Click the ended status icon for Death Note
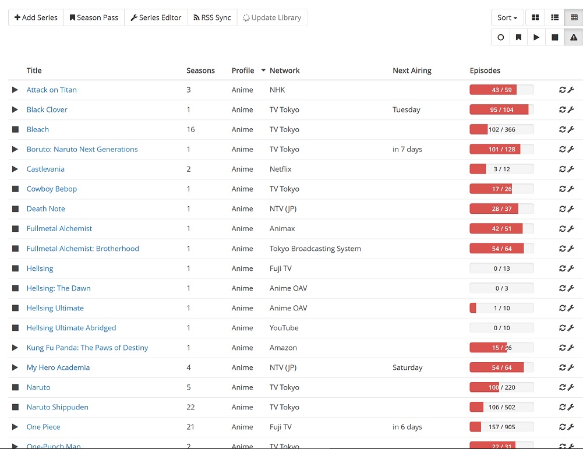 (15, 209)
